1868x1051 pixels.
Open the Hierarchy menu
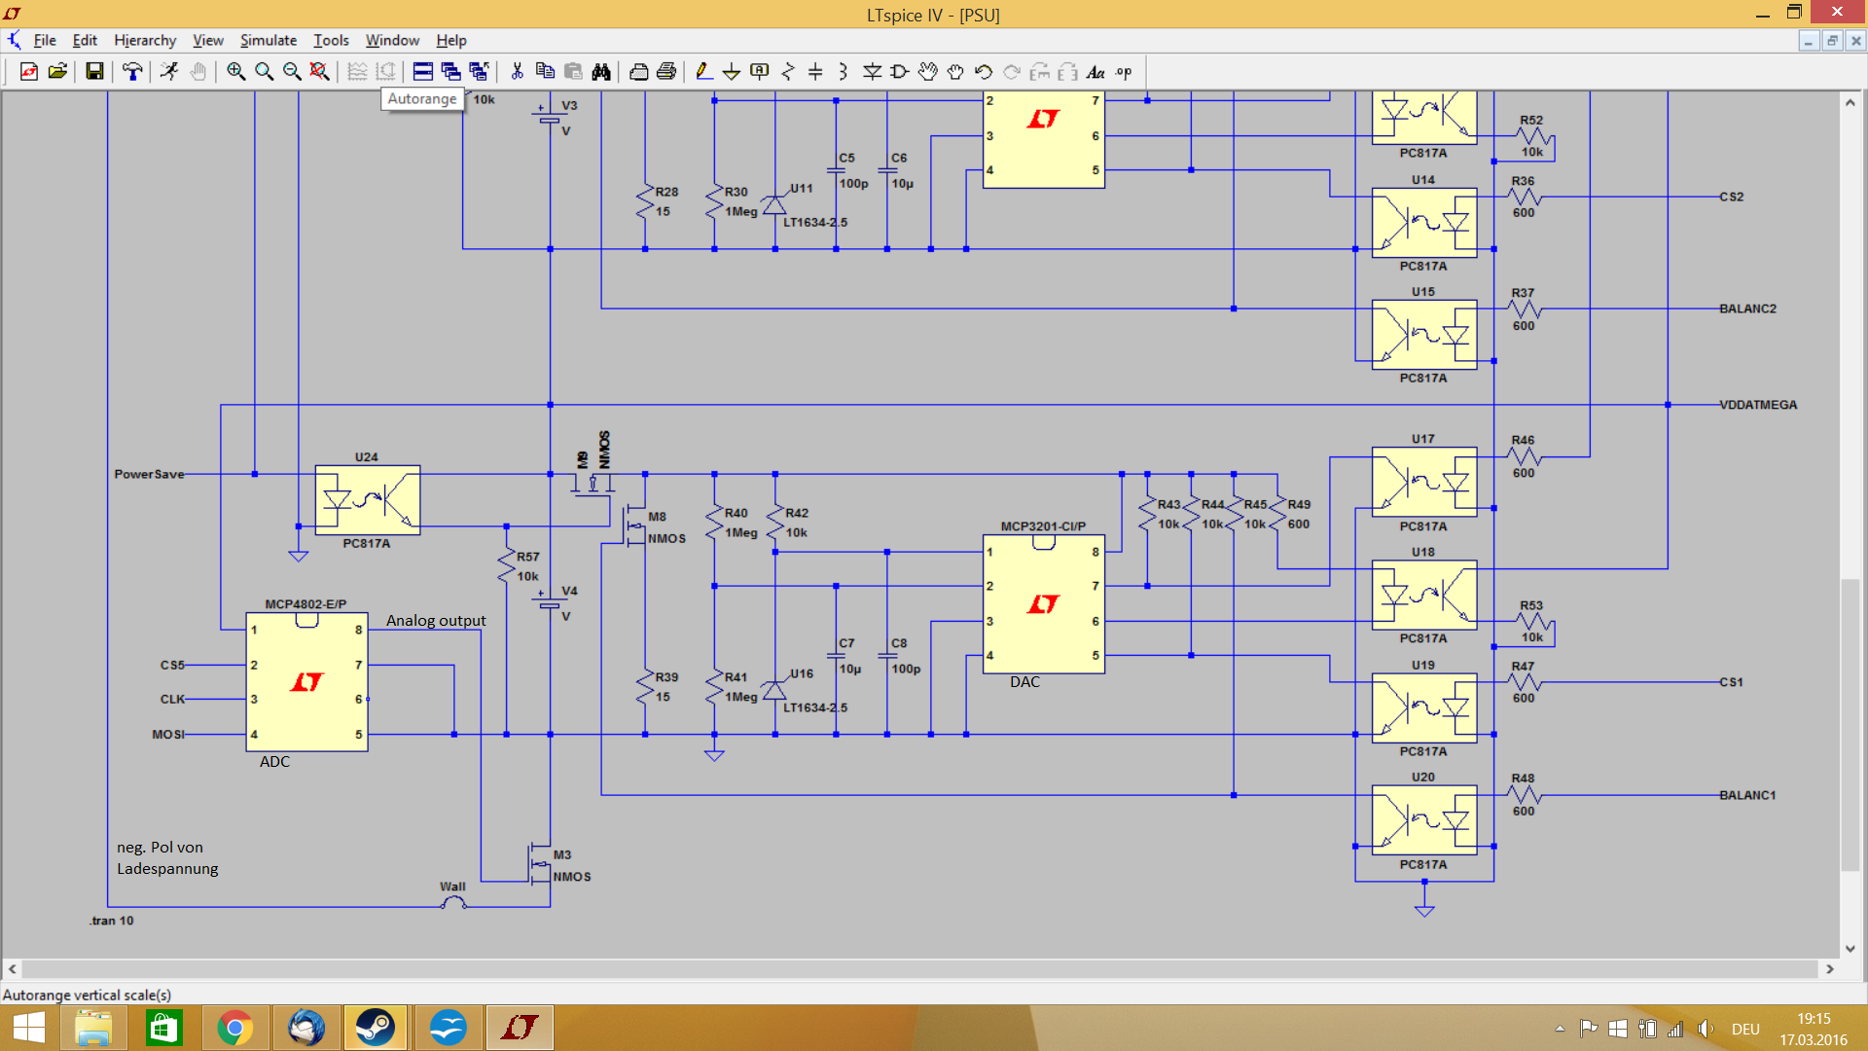click(145, 40)
